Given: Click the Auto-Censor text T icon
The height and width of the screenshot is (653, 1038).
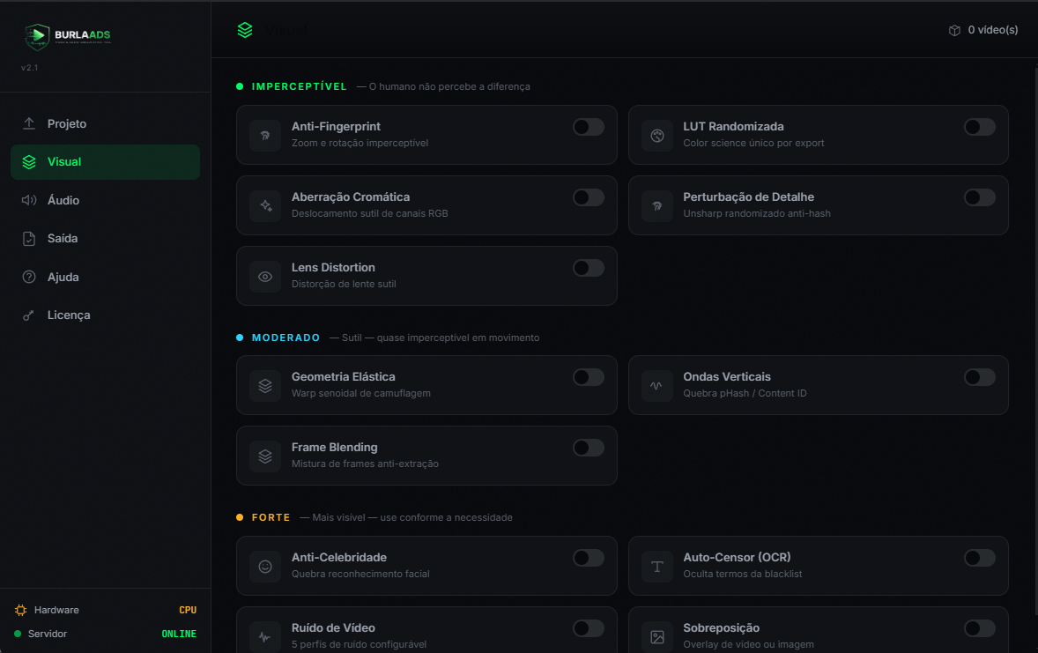Looking at the screenshot, I should click(x=657, y=567).
